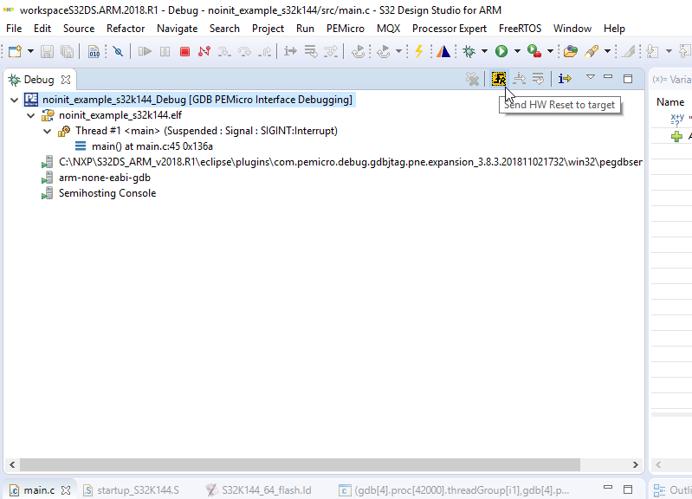This screenshot has width=692, height=499.
Task: Click the second restart icon with dropdown arrow
Action: point(384,52)
